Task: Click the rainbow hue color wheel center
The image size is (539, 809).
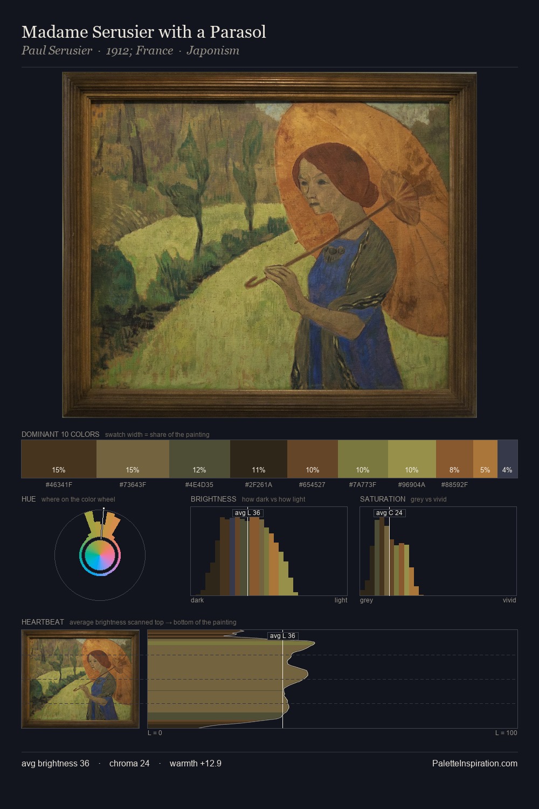Action: tap(100, 556)
